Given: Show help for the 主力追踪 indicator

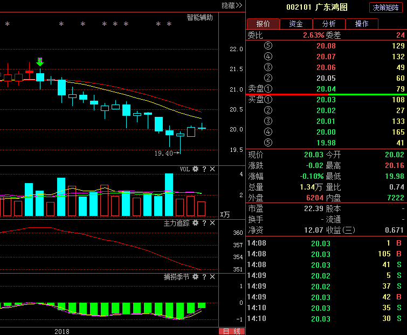Looking at the screenshot, I should [x=204, y=222].
